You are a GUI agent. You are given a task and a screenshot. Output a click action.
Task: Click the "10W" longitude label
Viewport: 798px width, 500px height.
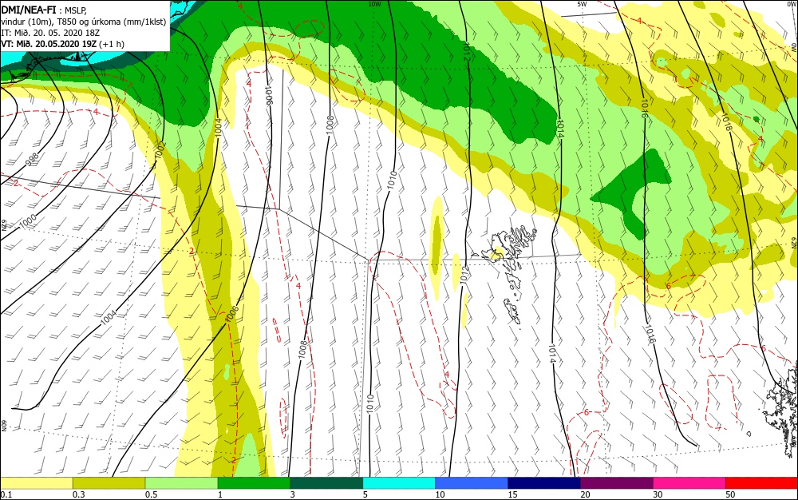click(x=374, y=4)
